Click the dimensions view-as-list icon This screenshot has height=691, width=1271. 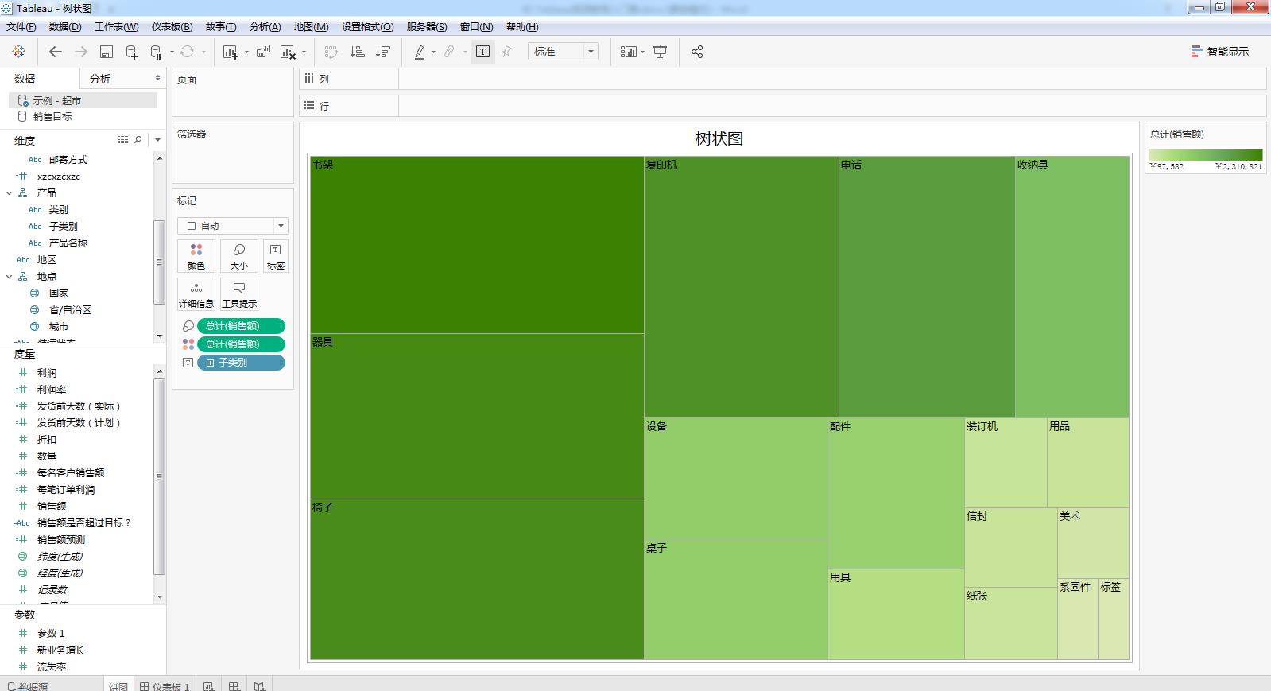point(123,140)
